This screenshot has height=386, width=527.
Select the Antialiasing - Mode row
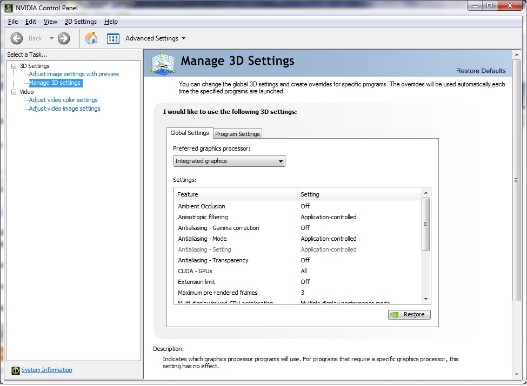(x=297, y=239)
